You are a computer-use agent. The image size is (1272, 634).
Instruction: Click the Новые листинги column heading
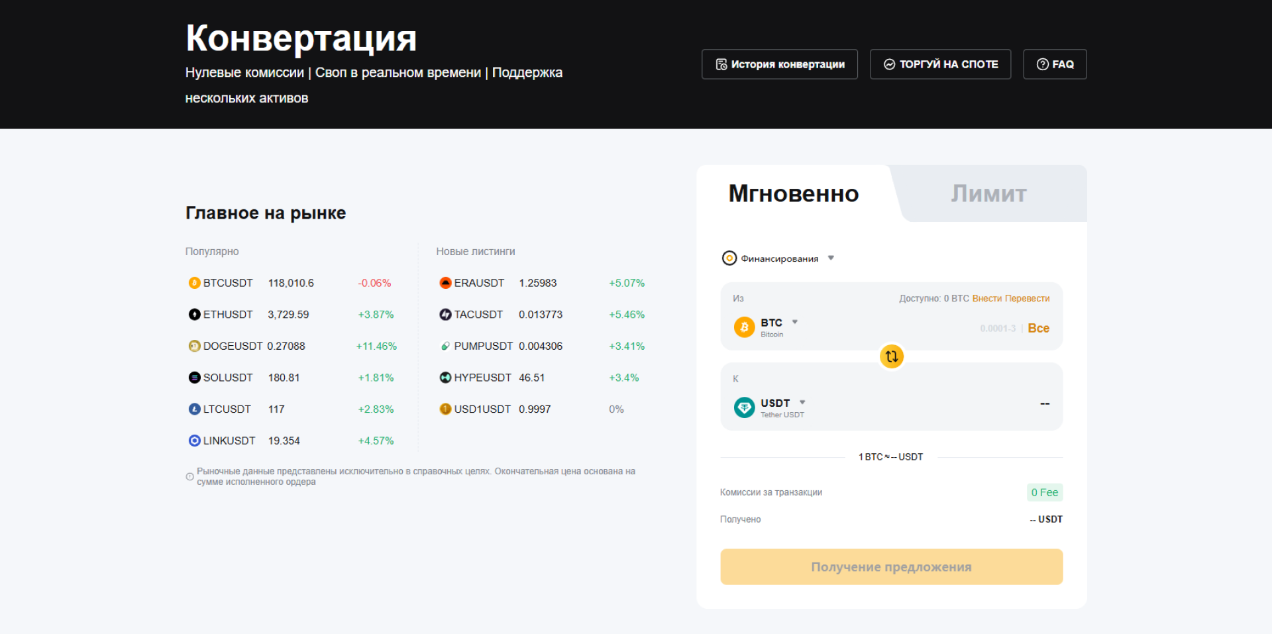pos(476,252)
